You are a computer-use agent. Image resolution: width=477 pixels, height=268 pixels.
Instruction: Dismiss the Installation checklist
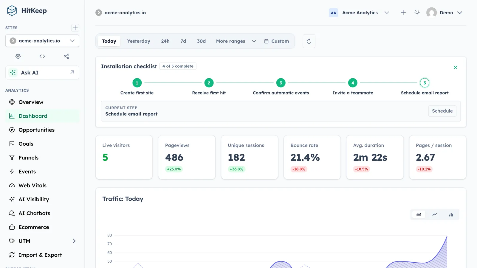(x=455, y=68)
